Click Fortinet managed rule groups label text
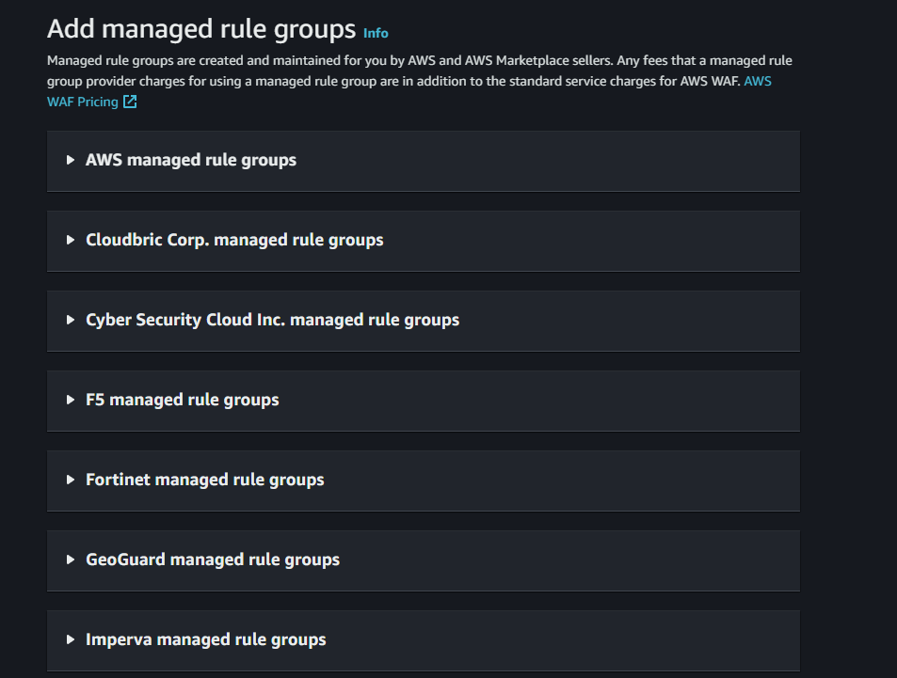This screenshot has height=678, width=897. click(204, 480)
